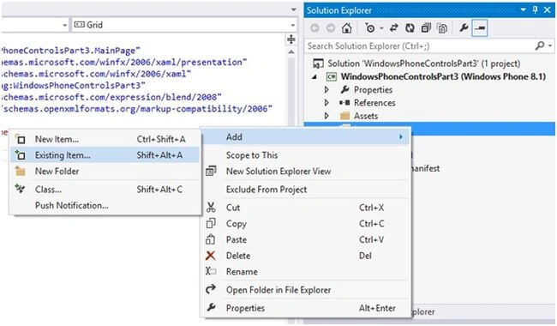Choose New Item... in the Add submenu
Viewport: 557px width, 326px height.
pos(105,139)
